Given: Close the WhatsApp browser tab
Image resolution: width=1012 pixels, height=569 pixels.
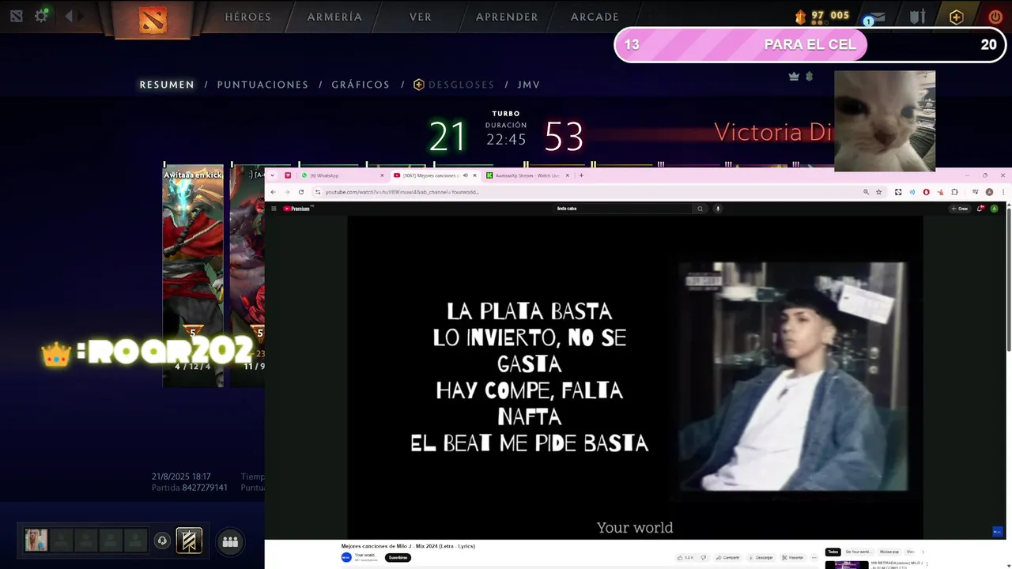Looking at the screenshot, I should (383, 175).
